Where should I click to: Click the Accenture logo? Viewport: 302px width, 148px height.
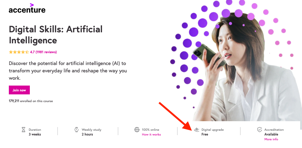click(27, 8)
